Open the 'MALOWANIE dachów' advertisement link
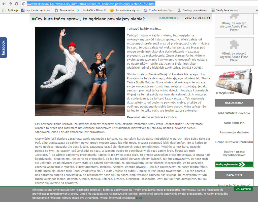This screenshot has width=258, height=202. (x=234, y=113)
